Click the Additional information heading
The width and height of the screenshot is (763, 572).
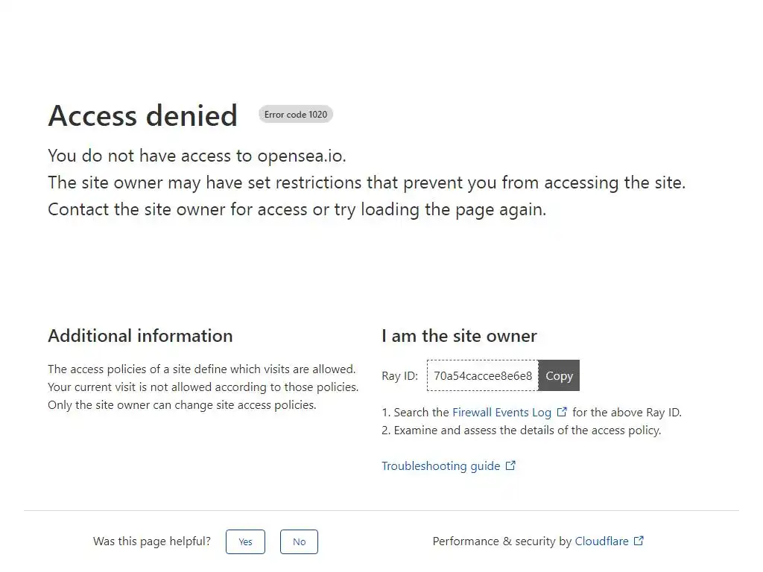[x=140, y=336]
